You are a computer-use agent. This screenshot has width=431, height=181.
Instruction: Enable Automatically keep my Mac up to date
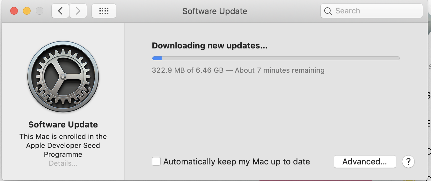tap(156, 161)
